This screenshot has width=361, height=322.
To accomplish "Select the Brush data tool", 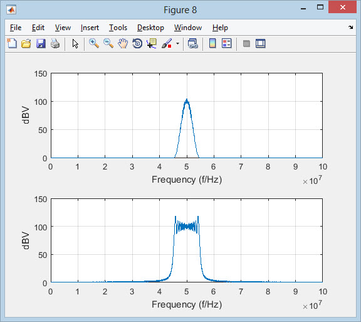I will point(167,43).
